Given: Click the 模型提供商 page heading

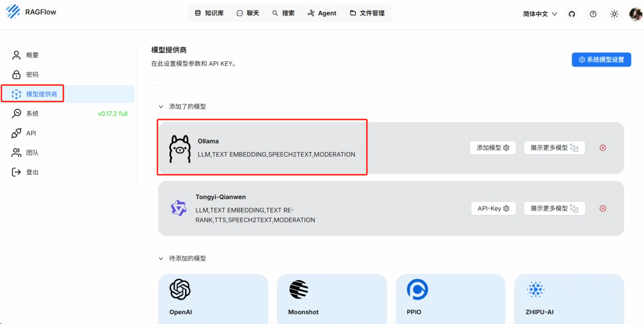Looking at the screenshot, I should pos(169,50).
